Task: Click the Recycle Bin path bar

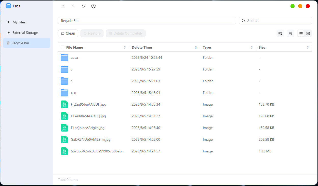Action: pos(147,21)
